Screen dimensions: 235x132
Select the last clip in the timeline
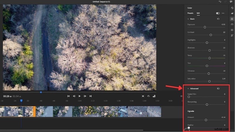(154, 111)
